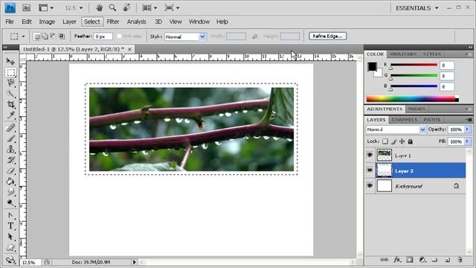Select the Move tool
Image resolution: width=476 pixels, height=268 pixels.
10,62
